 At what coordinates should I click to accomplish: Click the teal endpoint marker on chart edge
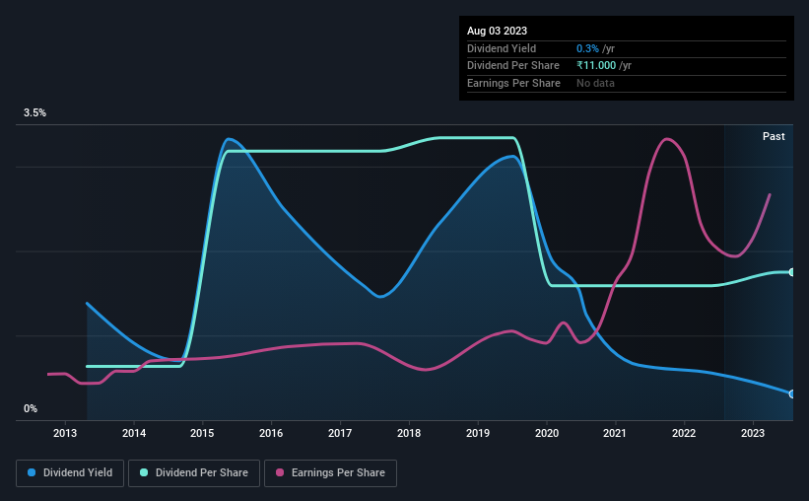coord(791,272)
